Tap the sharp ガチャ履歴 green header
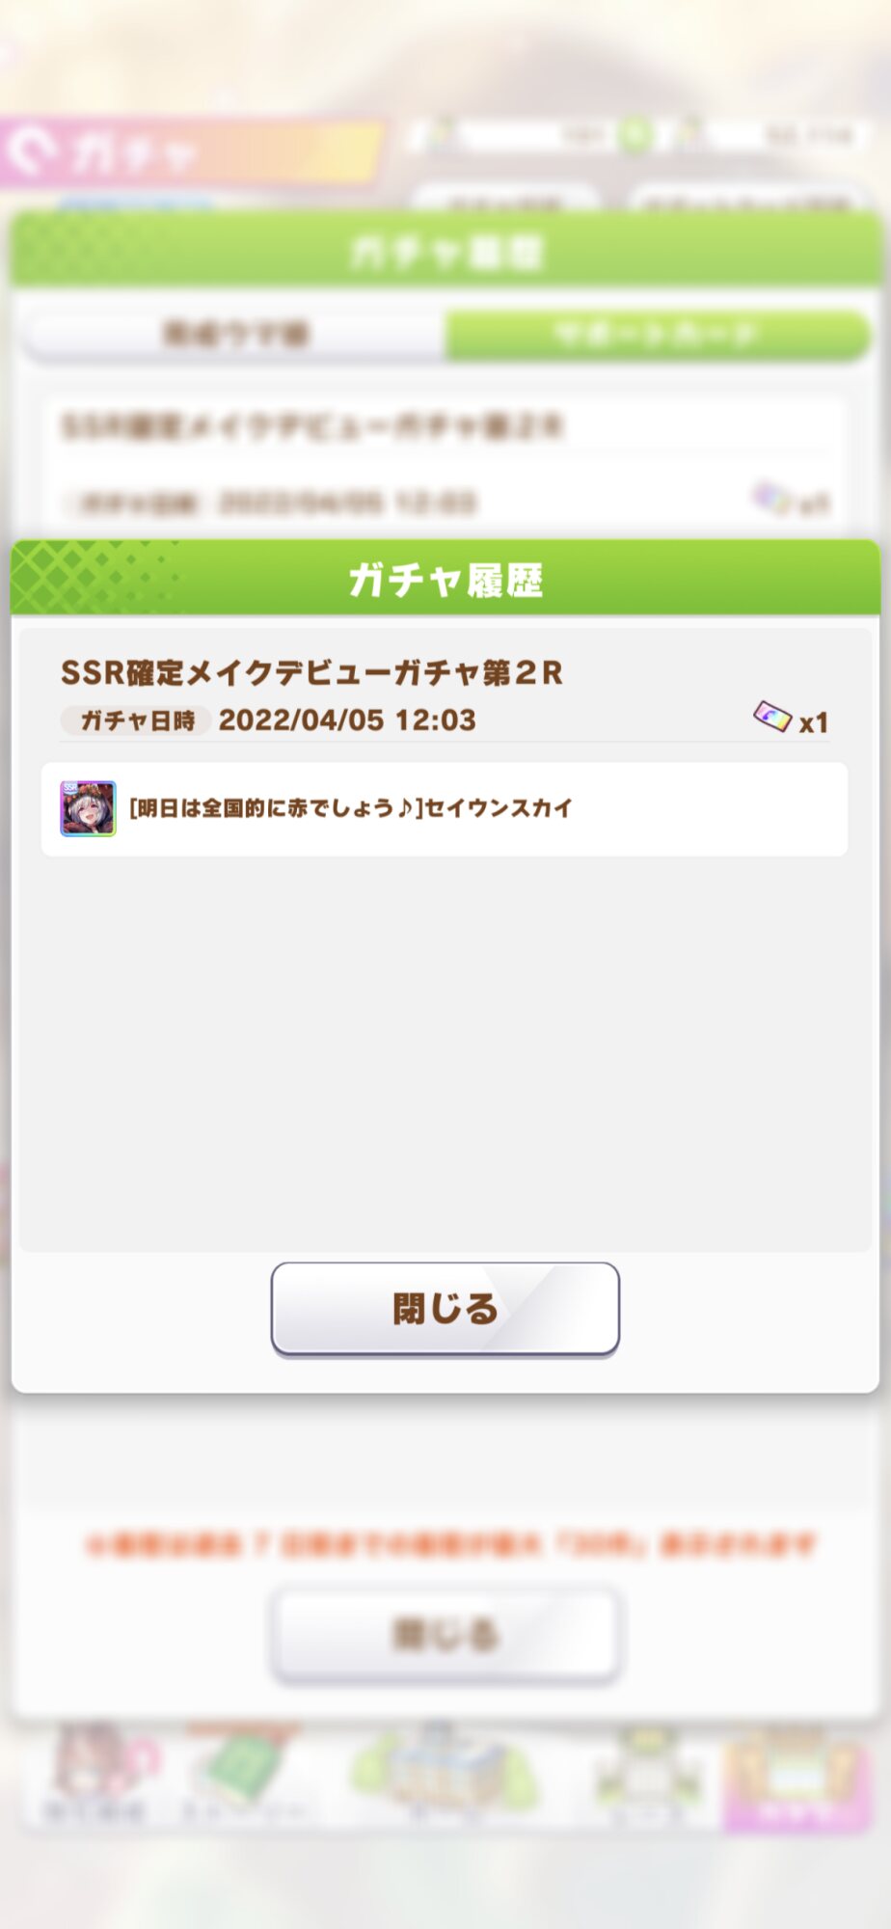891x1929 pixels. 445,579
